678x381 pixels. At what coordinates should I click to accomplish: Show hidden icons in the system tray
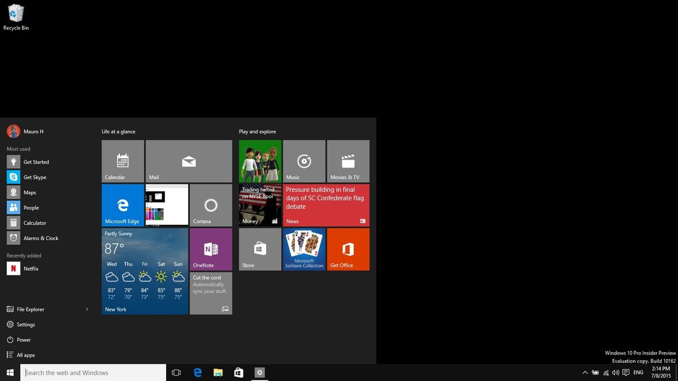pyautogui.click(x=585, y=373)
